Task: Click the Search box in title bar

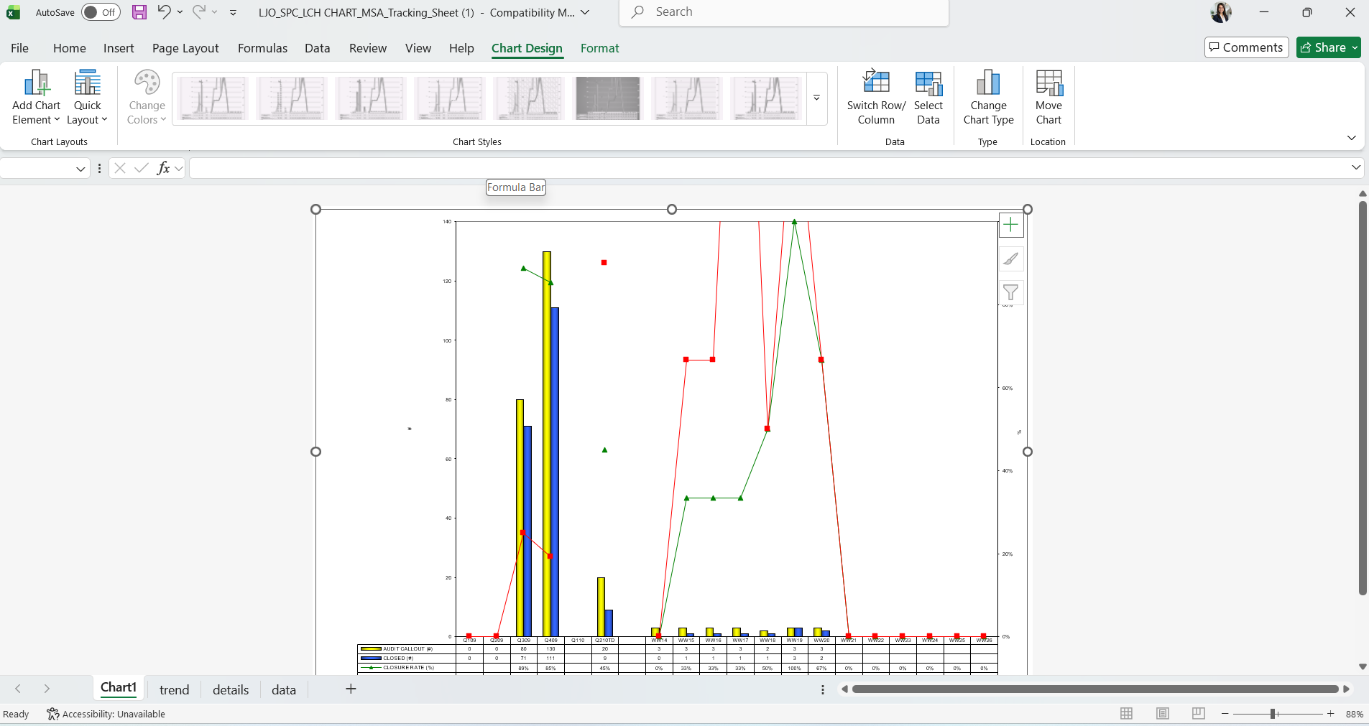Action: tap(784, 12)
